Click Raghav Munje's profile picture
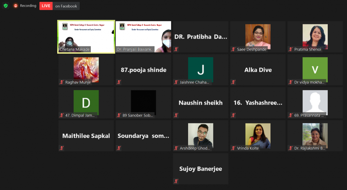The image size is (347, 190). [86, 70]
